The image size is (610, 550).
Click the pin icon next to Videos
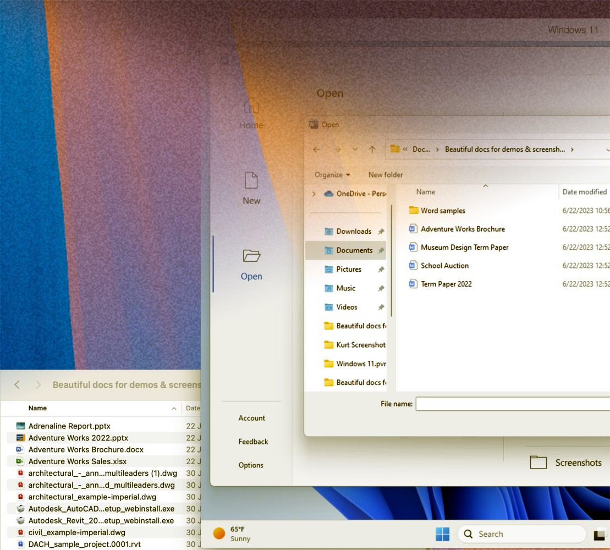point(381,307)
